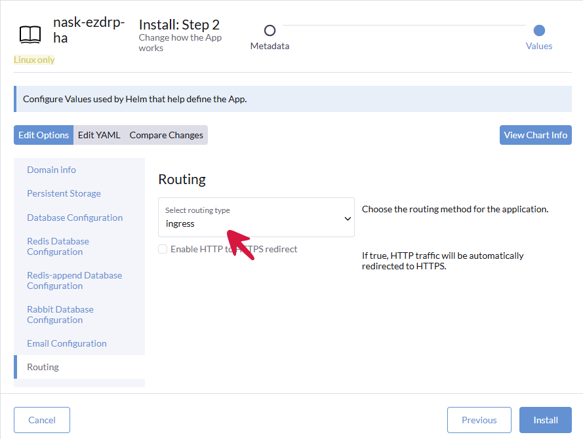Switch to Edit YAML tab
583x439 pixels.
(99, 135)
